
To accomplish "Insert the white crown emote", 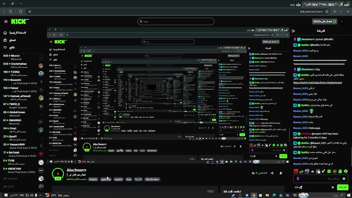I will [x=312, y=171].
